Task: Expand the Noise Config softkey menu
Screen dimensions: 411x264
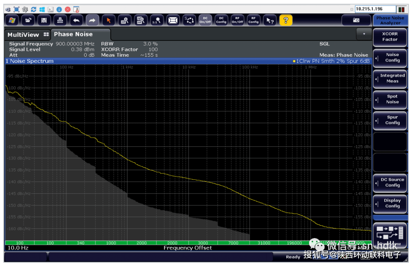Action: point(390,58)
